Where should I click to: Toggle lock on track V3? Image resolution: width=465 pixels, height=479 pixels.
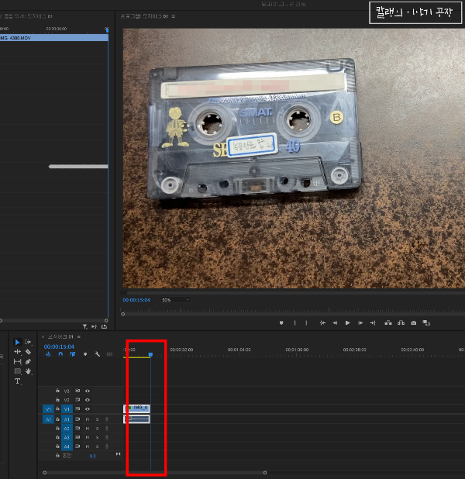click(57, 391)
